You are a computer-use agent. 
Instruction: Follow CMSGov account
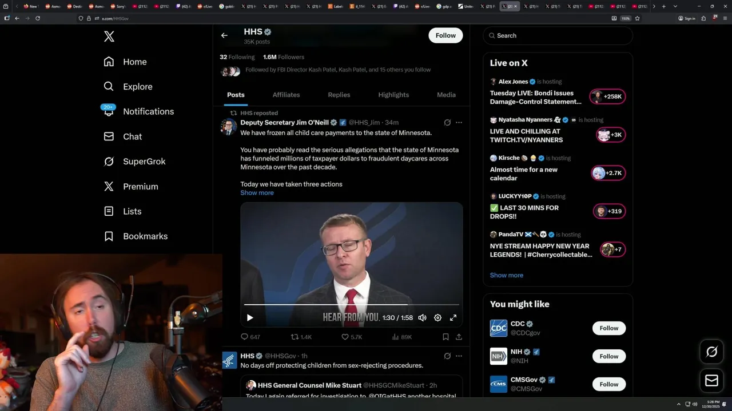(x=609, y=384)
